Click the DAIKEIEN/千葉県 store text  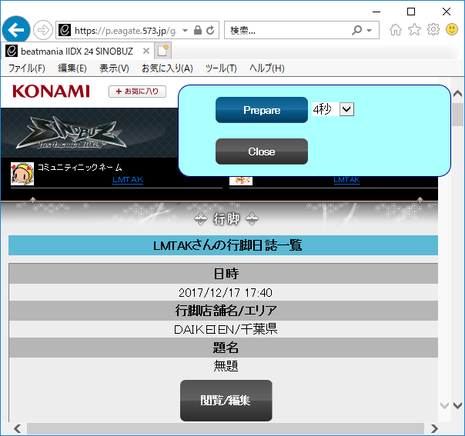coord(226,329)
